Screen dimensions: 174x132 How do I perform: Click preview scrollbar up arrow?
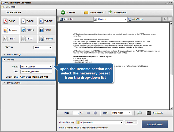click(x=171, y=24)
